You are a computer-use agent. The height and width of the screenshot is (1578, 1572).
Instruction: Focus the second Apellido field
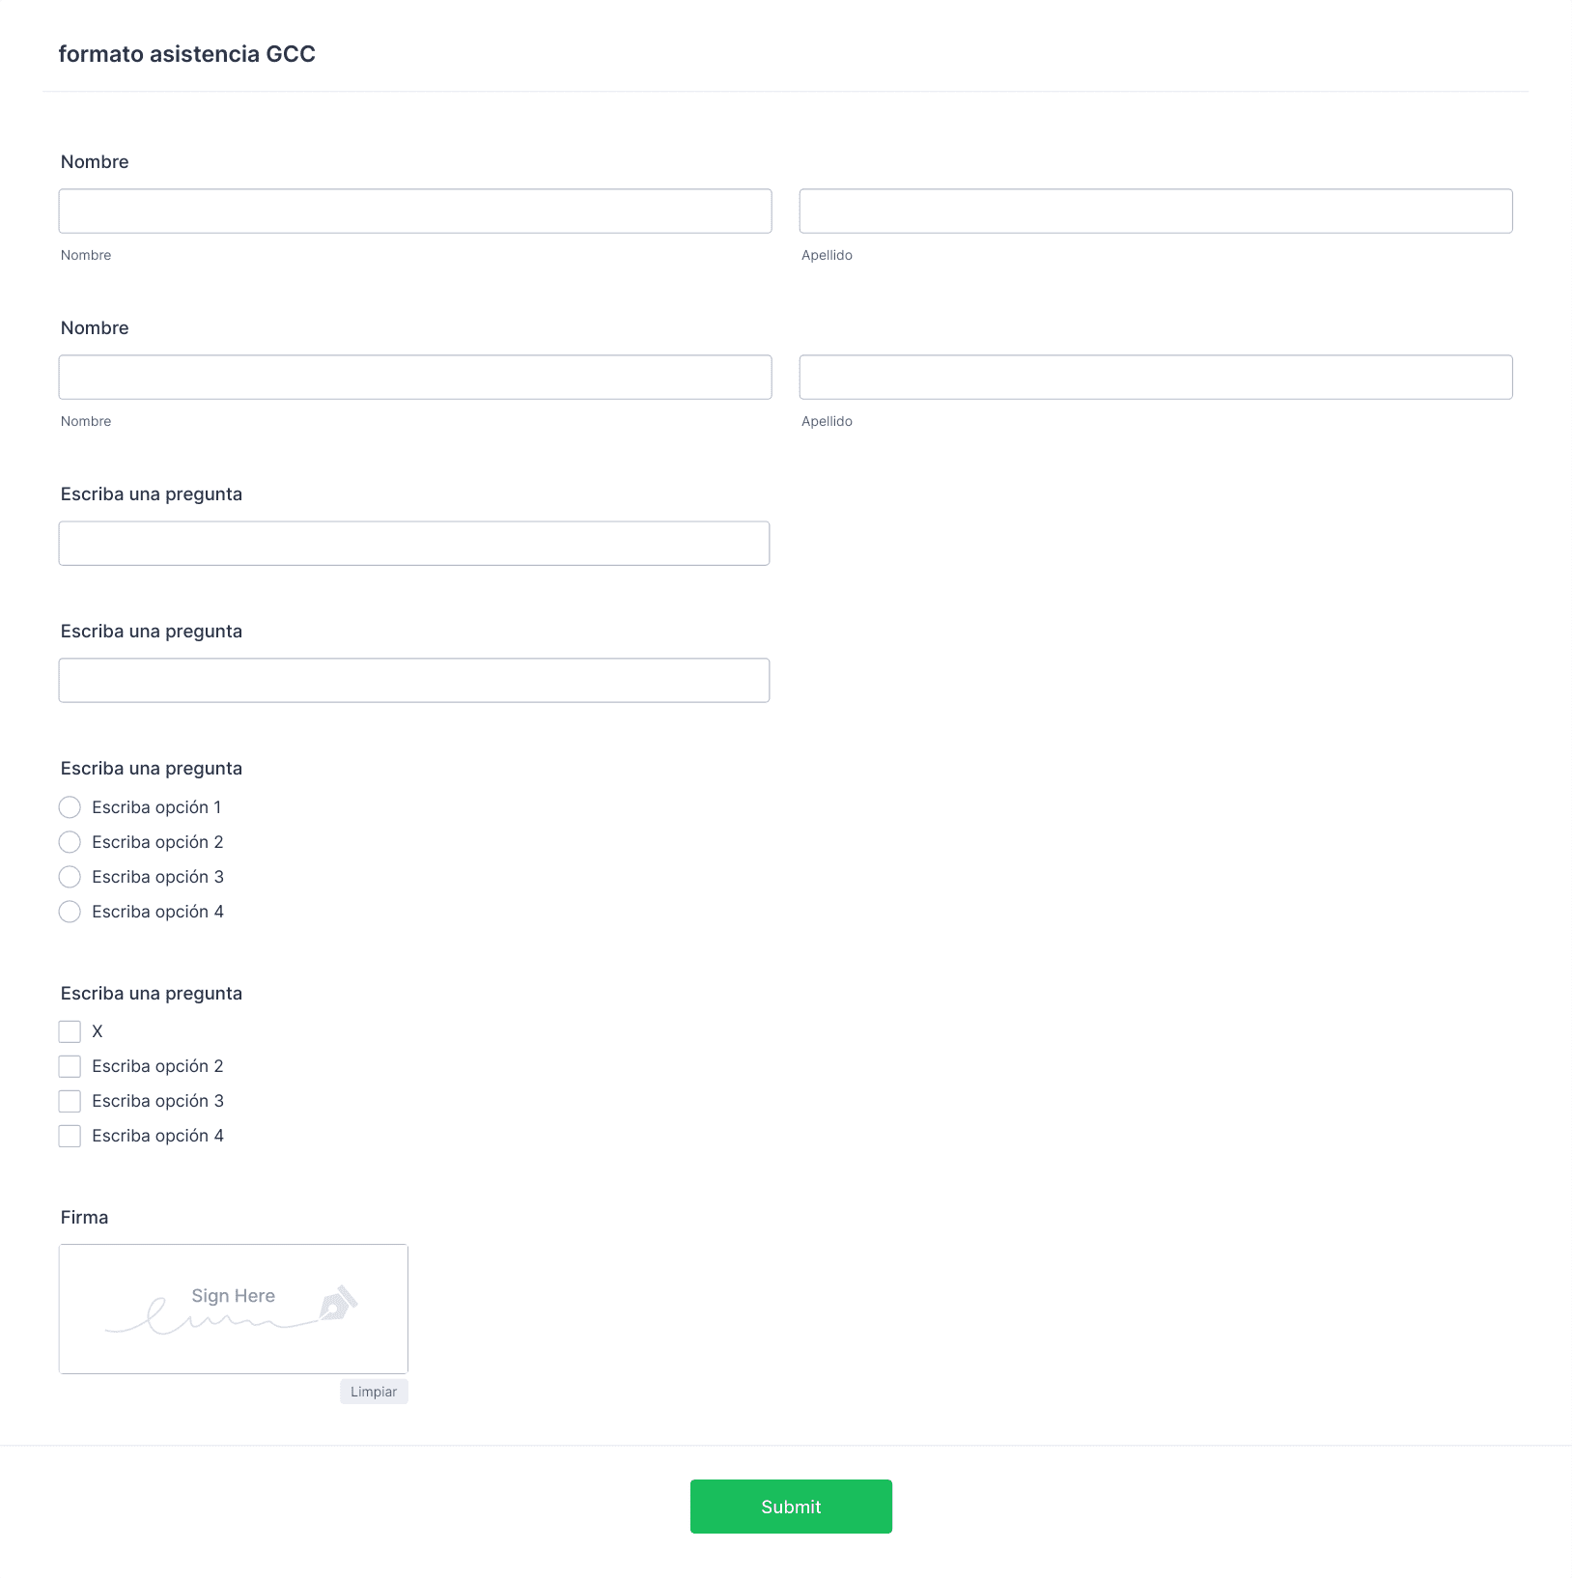[1156, 377]
